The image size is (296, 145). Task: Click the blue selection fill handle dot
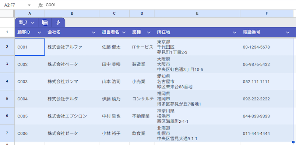[293, 142]
